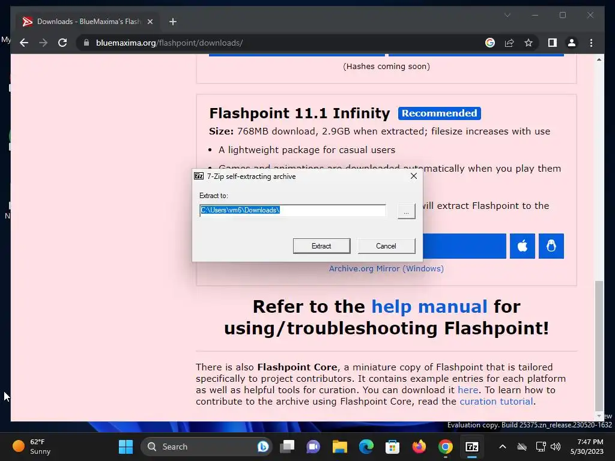Open Windows Start menu
The height and width of the screenshot is (461, 615).
point(126,447)
